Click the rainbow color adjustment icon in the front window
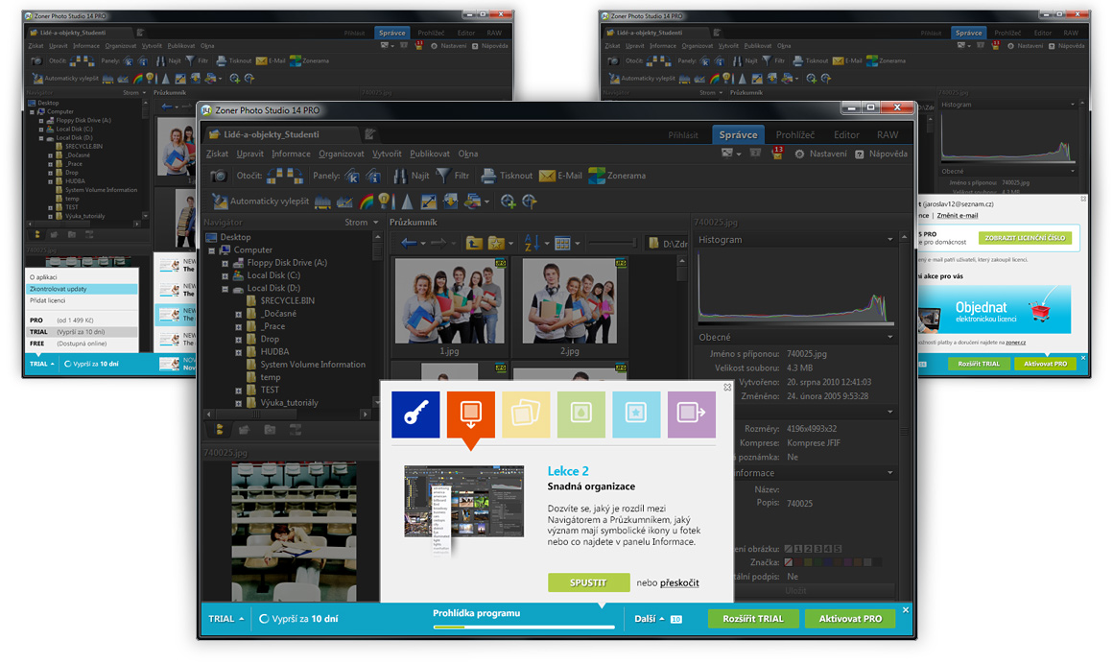 pos(367,202)
